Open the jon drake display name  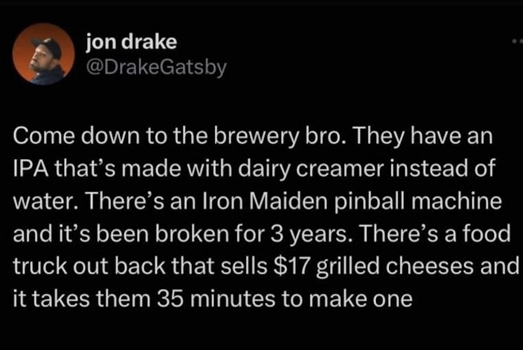click(x=132, y=42)
